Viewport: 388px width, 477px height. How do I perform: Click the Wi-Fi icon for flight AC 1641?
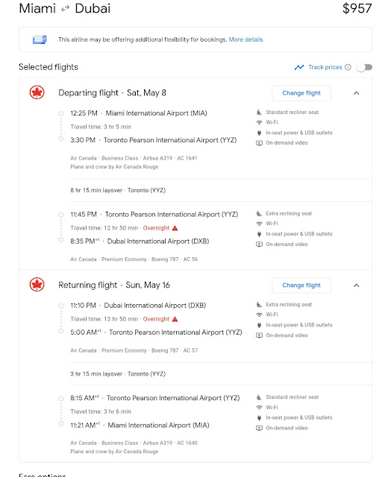coord(259,122)
